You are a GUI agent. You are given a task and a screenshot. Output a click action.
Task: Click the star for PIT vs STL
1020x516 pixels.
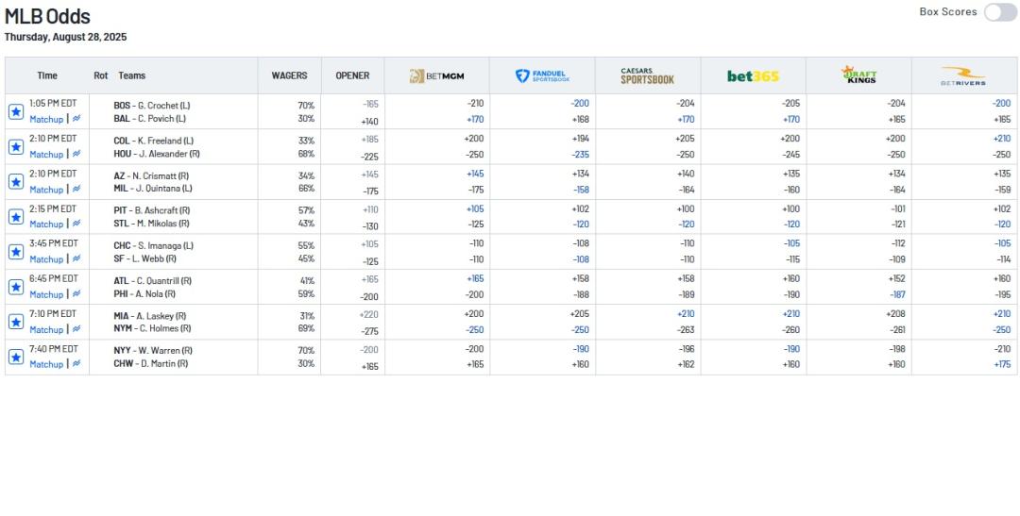(x=16, y=217)
